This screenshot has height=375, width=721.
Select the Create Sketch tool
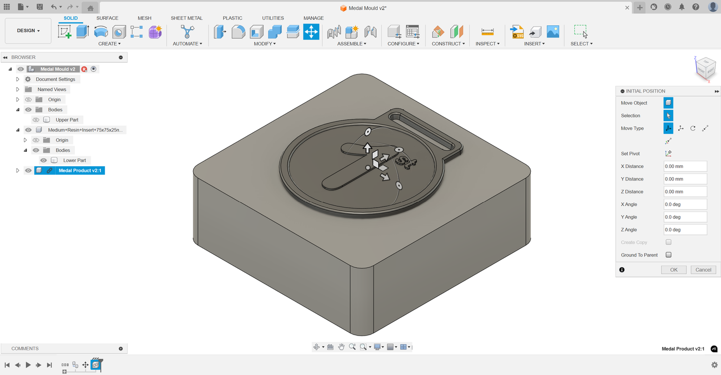[65, 32]
